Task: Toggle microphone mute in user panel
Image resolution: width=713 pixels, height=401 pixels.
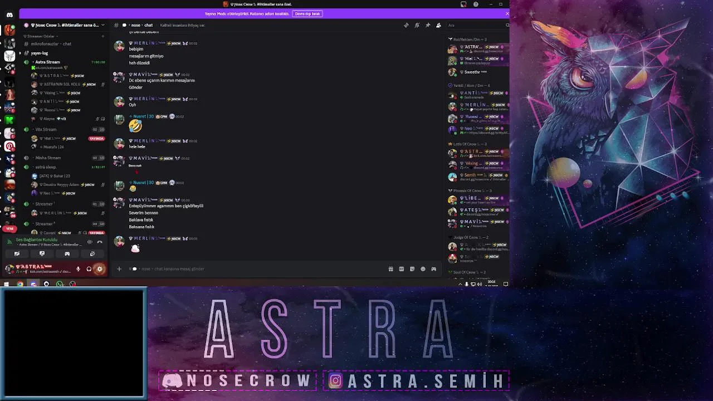Action: click(78, 269)
